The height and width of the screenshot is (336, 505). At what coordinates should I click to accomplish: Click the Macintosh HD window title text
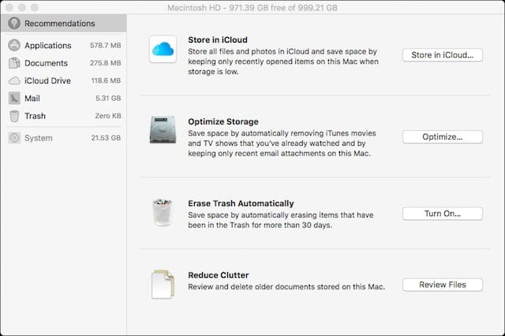[x=252, y=6]
